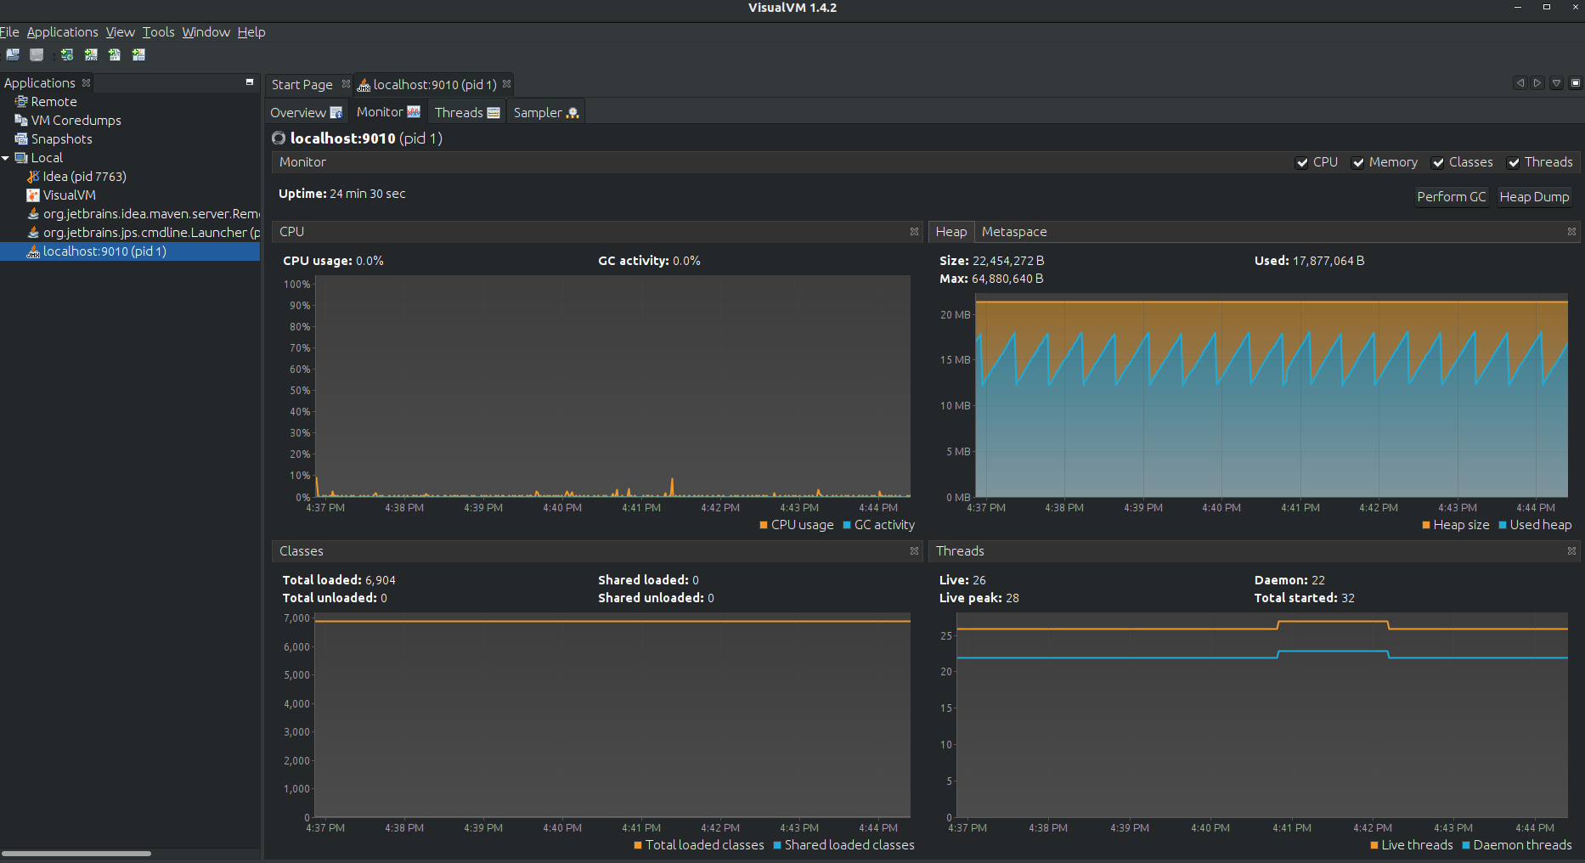Screen dimensions: 1585x863
Task: Open the document list dropdown arrow
Action: coord(1556,83)
